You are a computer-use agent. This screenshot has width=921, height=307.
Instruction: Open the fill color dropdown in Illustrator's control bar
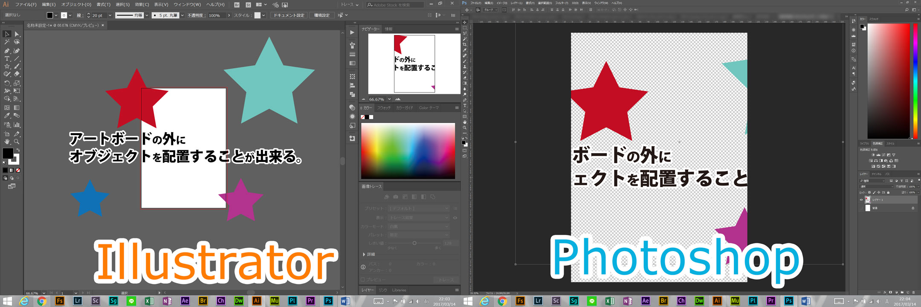point(56,15)
